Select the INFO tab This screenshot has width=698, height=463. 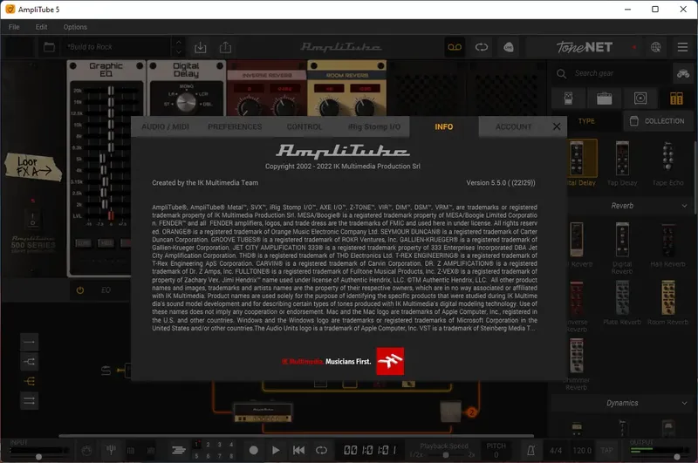tap(444, 126)
